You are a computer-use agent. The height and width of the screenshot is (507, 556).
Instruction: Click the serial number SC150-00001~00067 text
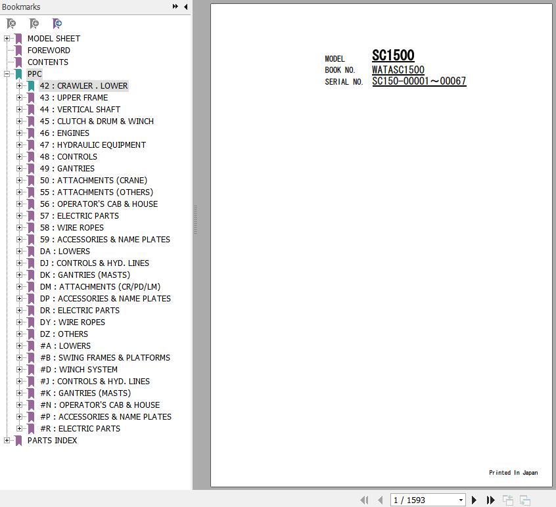coord(419,81)
